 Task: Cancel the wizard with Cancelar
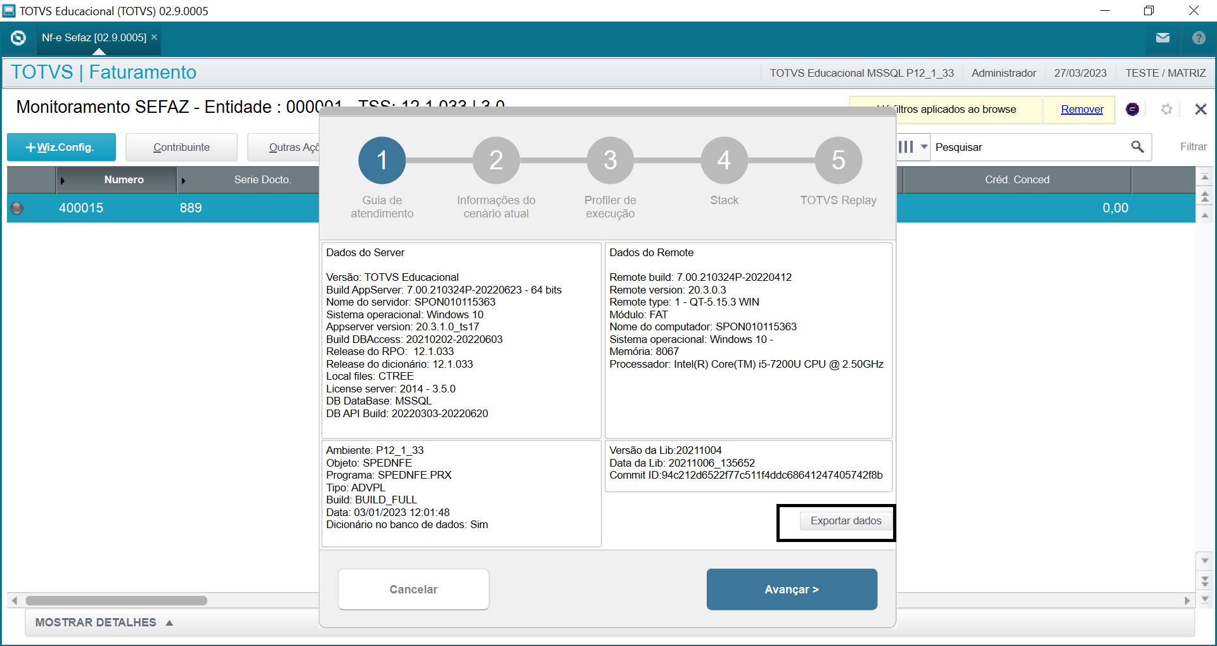pyautogui.click(x=413, y=589)
